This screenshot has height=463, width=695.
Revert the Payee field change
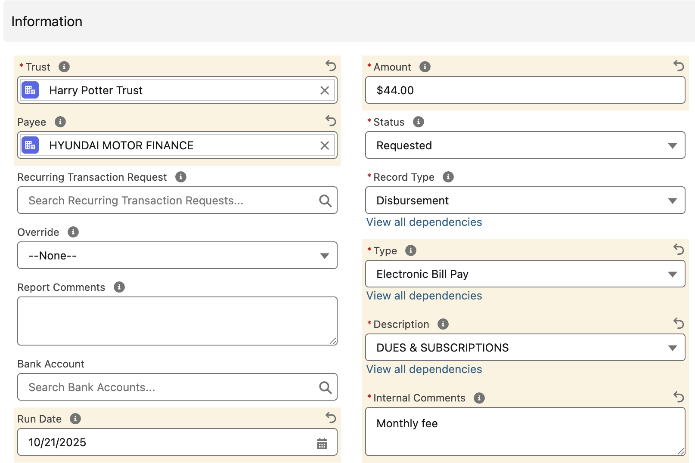pos(331,121)
